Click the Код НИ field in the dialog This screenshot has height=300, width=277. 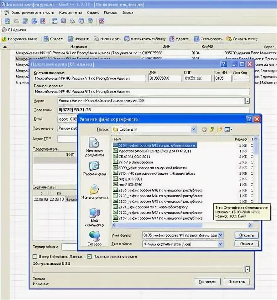click(222, 78)
